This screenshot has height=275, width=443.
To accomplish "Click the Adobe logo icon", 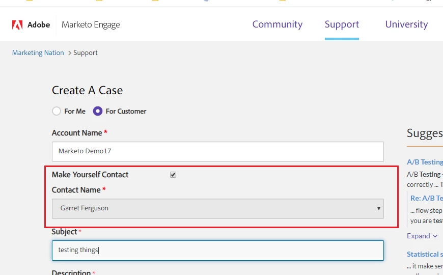I will (x=17, y=25).
